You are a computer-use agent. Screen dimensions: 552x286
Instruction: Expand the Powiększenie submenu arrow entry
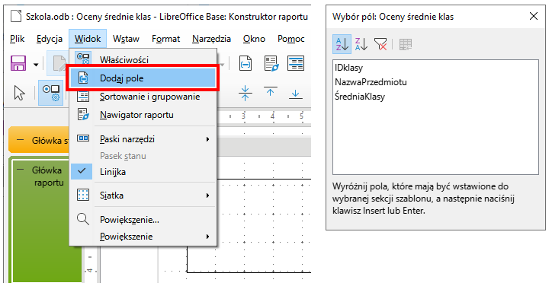tap(143, 237)
